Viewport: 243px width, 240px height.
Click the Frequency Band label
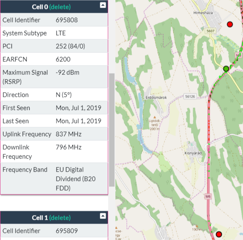pos(25,170)
